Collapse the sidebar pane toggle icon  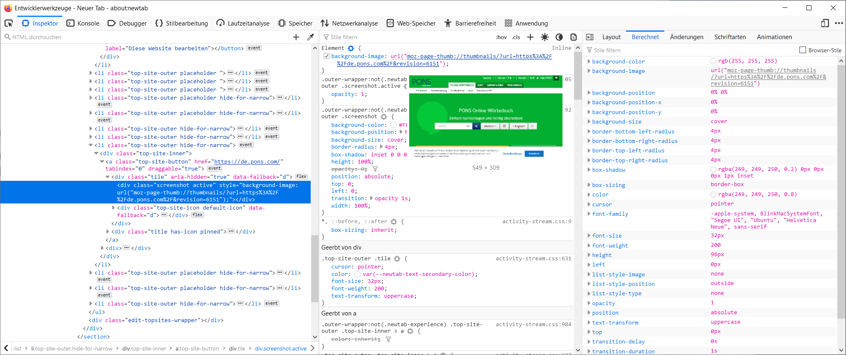click(590, 37)
